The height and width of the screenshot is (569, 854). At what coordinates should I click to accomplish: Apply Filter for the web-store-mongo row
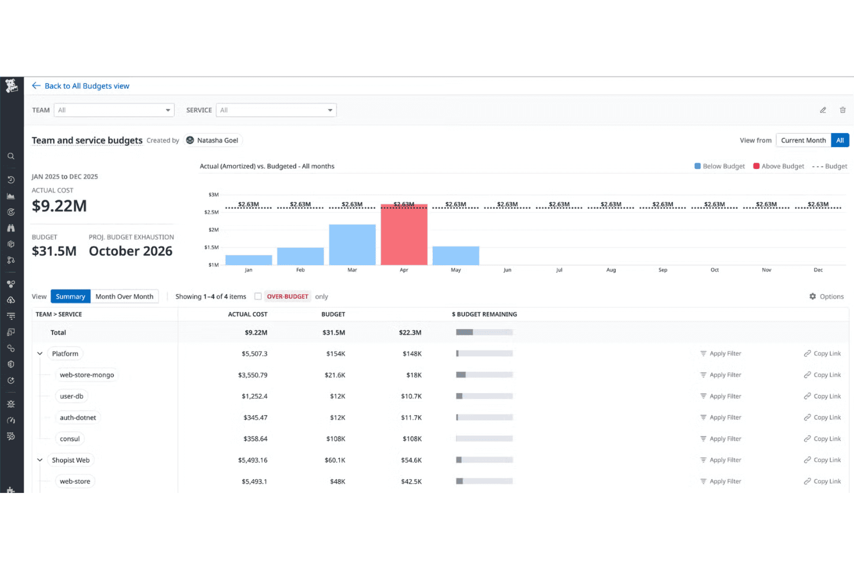point(721,375)
